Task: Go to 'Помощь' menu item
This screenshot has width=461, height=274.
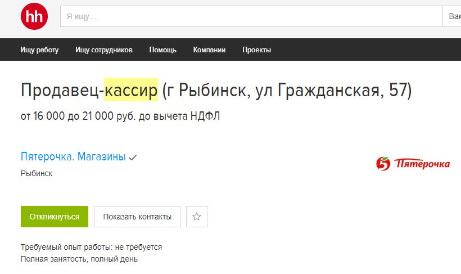Action: pyautogui.click(x=162, y=50)
